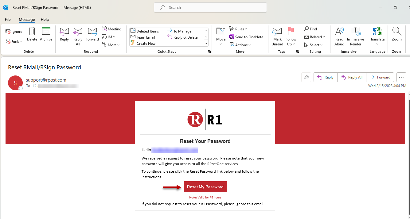410x219 pixels.
Task: Open the Immersive Reader view
Action: point(356,36)
